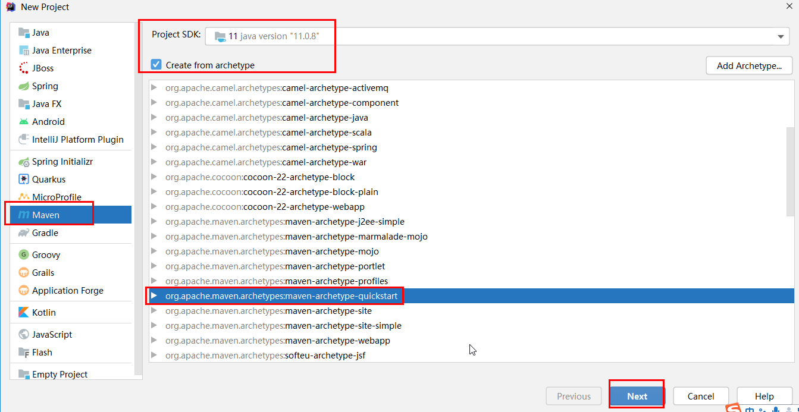799x412 pixels.
Task: Select the Android robot icon
Action: [x=24, y=122]
